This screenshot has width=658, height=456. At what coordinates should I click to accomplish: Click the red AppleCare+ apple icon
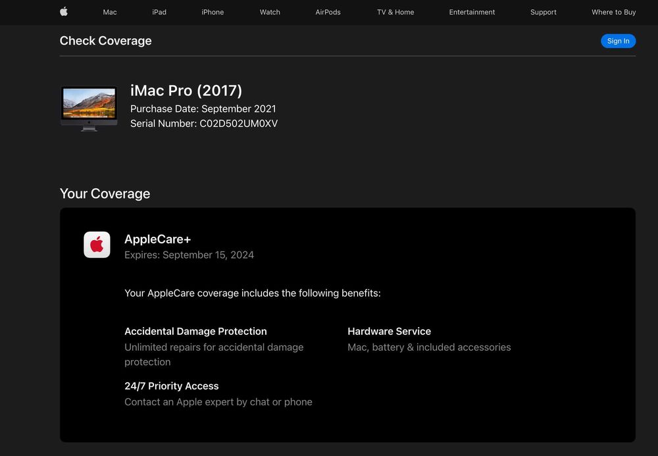[x=97, y=245]
